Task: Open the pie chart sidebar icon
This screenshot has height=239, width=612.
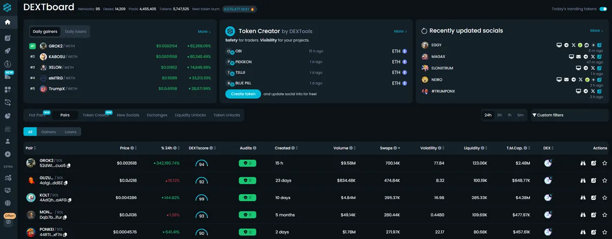Action: coord(8,115)
